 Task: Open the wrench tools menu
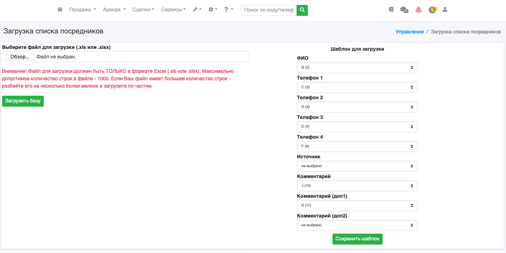197,10
